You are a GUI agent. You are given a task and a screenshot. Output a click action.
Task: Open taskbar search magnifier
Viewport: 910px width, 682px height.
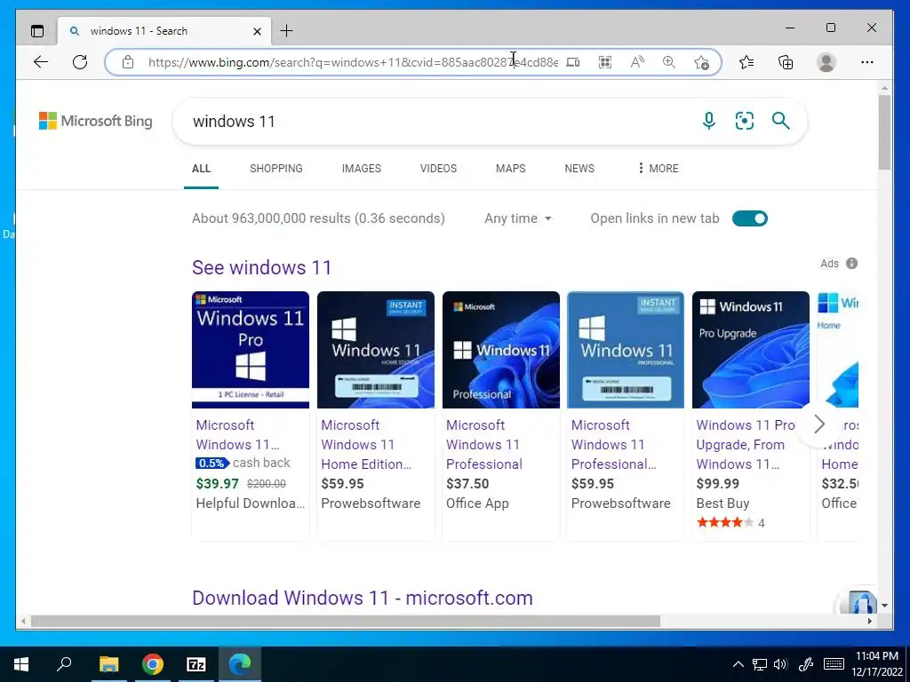coord(64,664)
